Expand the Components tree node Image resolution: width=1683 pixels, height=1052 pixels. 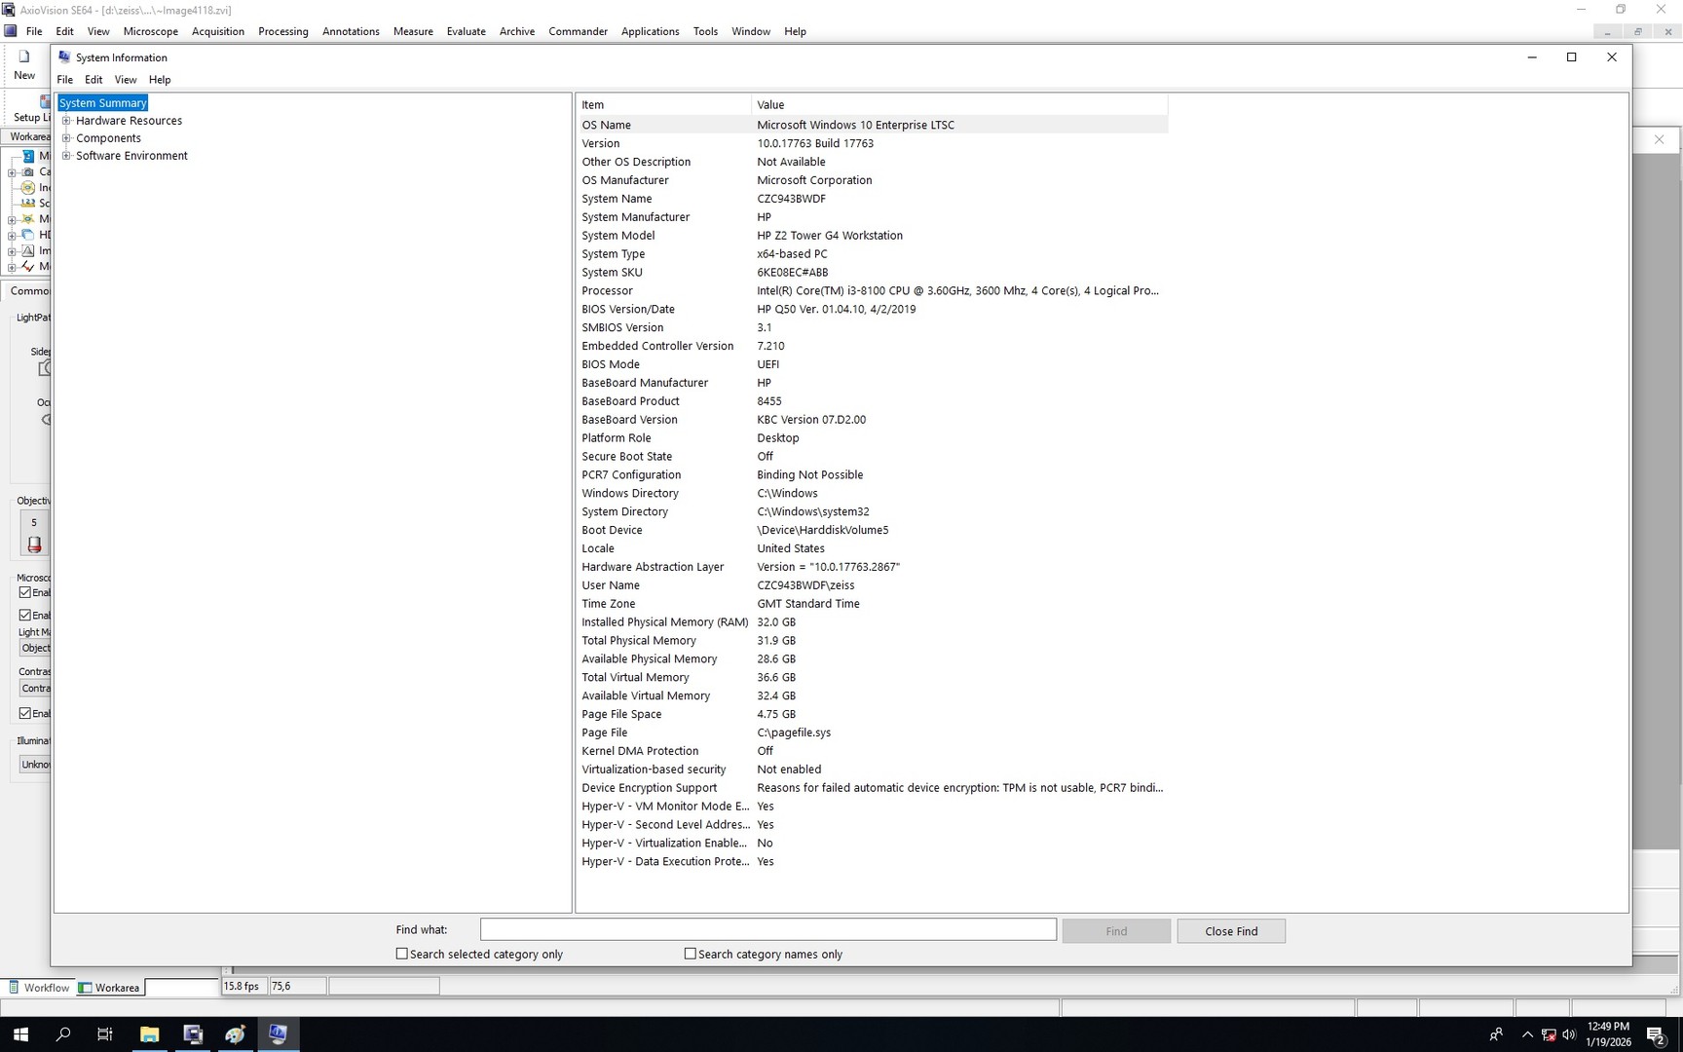click(x=66, y=138)
